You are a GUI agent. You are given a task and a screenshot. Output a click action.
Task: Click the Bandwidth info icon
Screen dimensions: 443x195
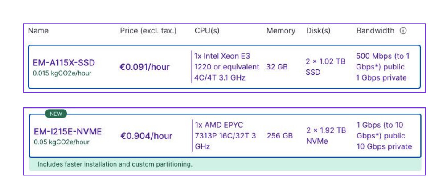pyautogui.click(x=403, y=31)
